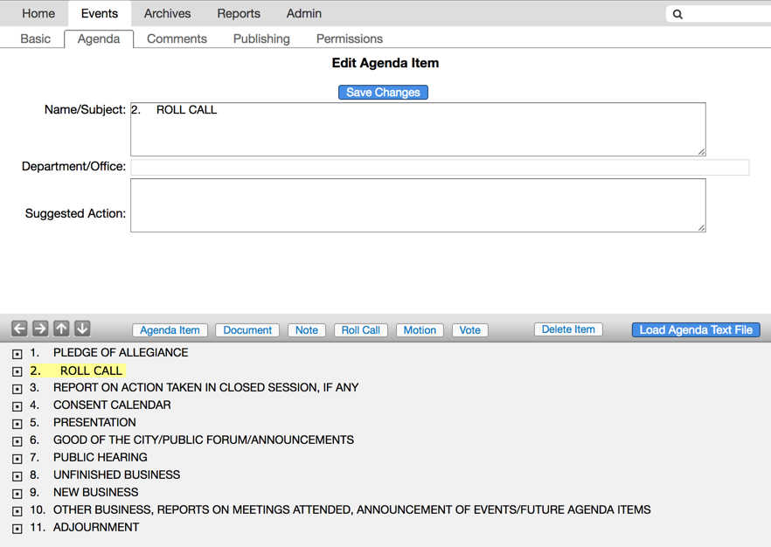Click the Suggested Action text area
This screenshot has width=771, height=547.
[418, 205]
